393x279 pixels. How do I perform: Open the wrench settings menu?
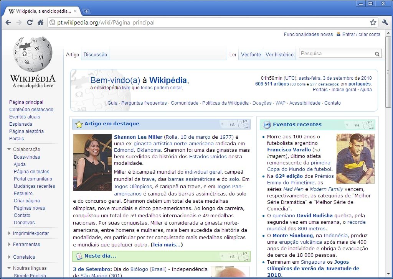[x=385, y=23]
